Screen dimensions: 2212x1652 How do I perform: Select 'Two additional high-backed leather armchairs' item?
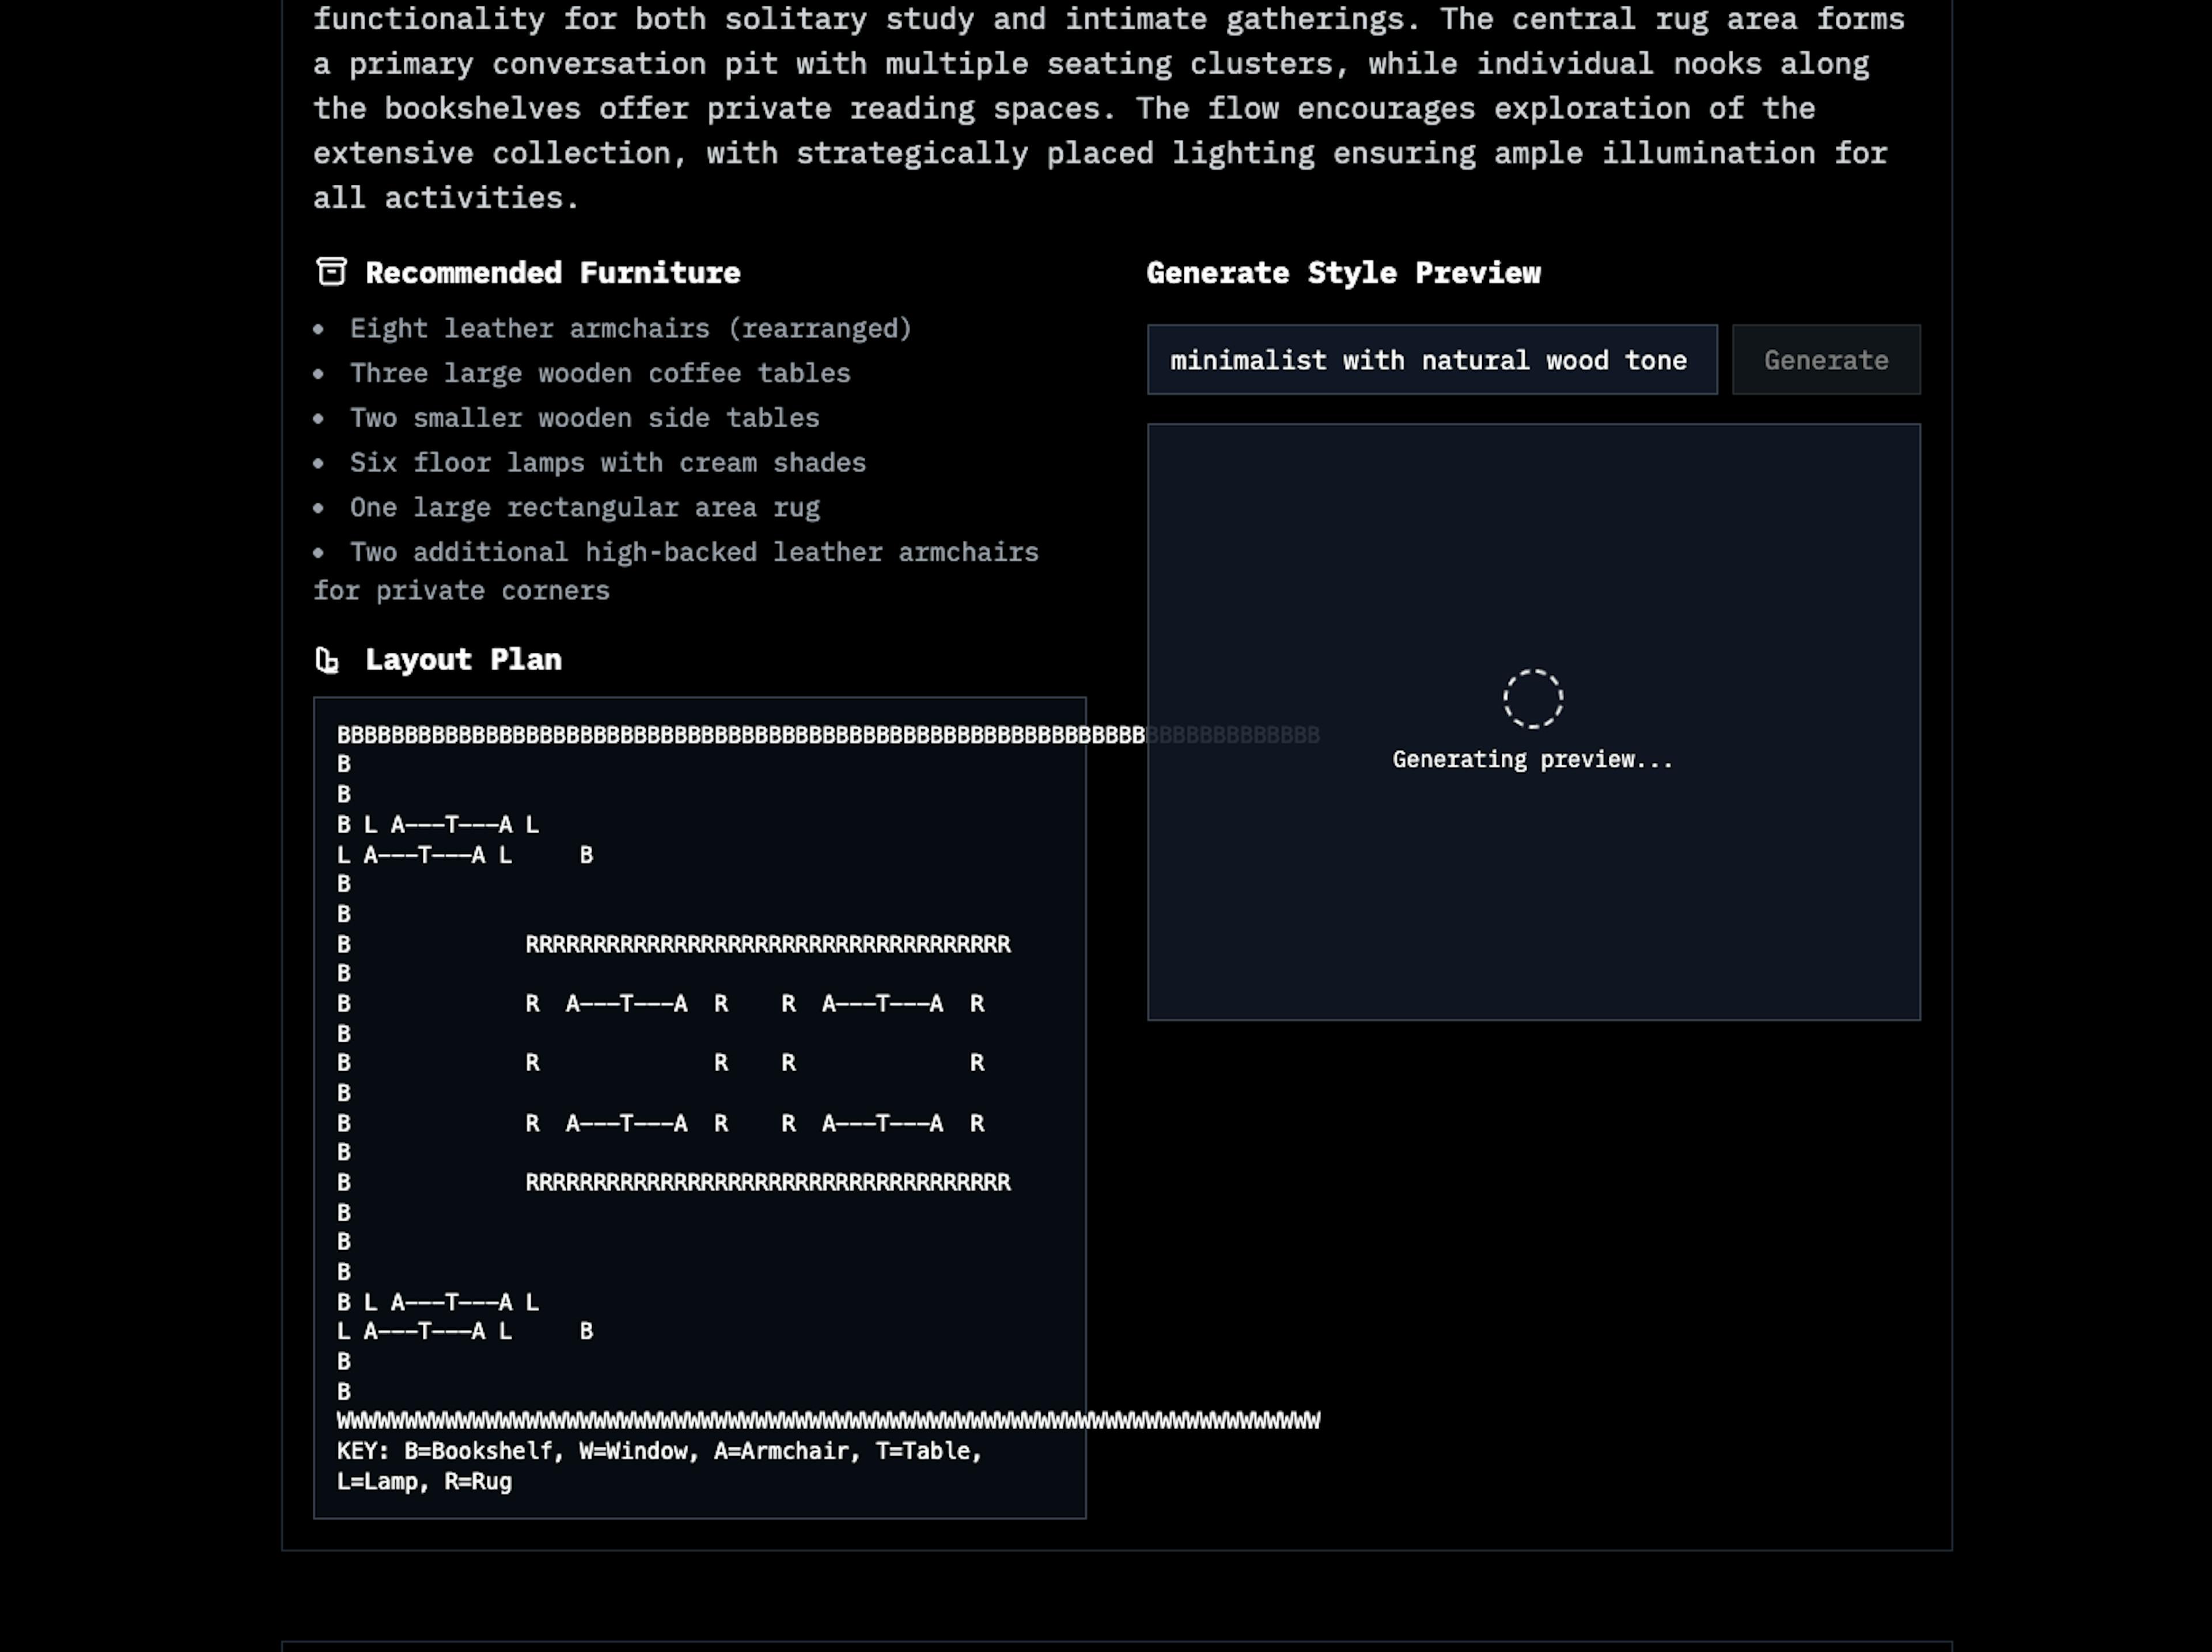[x=693, y=553]
